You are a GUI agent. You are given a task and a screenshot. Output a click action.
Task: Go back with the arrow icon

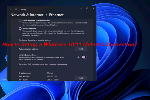click(x=10, y=9)
